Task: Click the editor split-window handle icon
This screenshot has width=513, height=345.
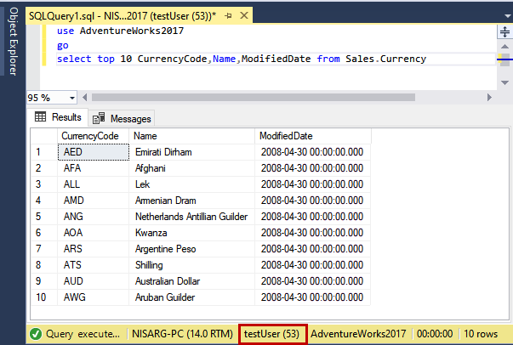Action: pyautogui.click(x=504, y=31)
